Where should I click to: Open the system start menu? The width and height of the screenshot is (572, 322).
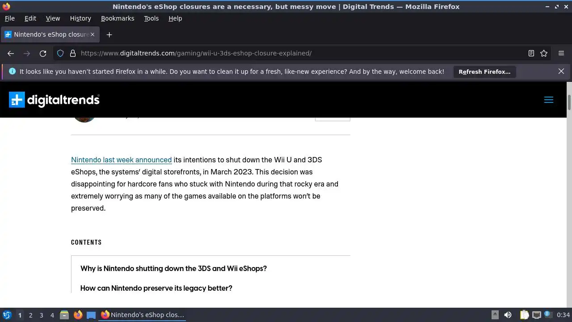click(x=7, y=315)
